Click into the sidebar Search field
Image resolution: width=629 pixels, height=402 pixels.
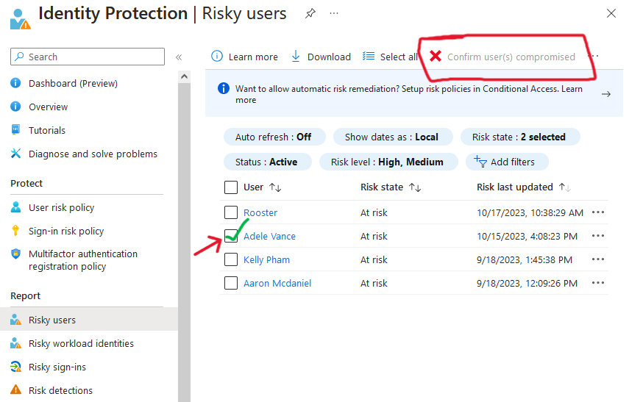[x=88, y=57]
